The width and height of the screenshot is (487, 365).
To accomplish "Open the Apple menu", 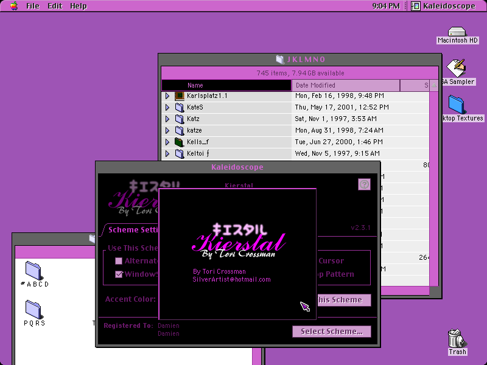I will (x=13, y=6).
